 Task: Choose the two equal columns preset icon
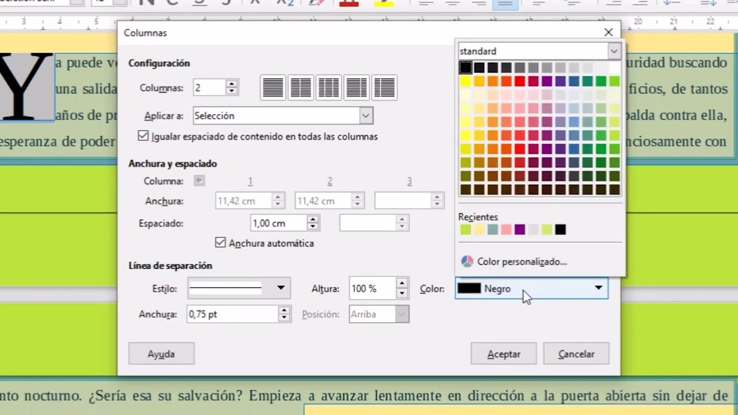pyautogui.click(x=301, y=88)
